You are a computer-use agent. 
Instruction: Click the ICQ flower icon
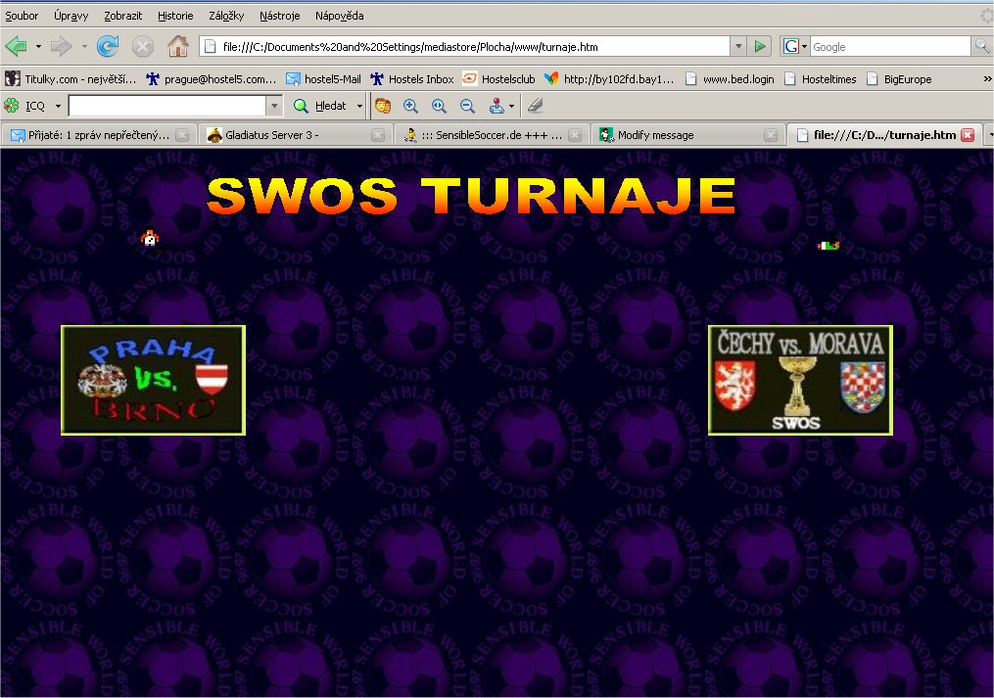pyautogui.click(x=12, y=106)
